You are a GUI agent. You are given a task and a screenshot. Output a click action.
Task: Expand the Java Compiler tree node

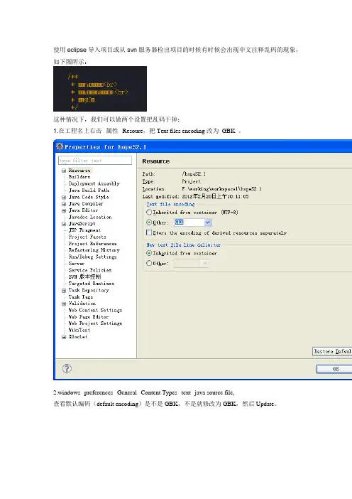click(x=64, y=204)
